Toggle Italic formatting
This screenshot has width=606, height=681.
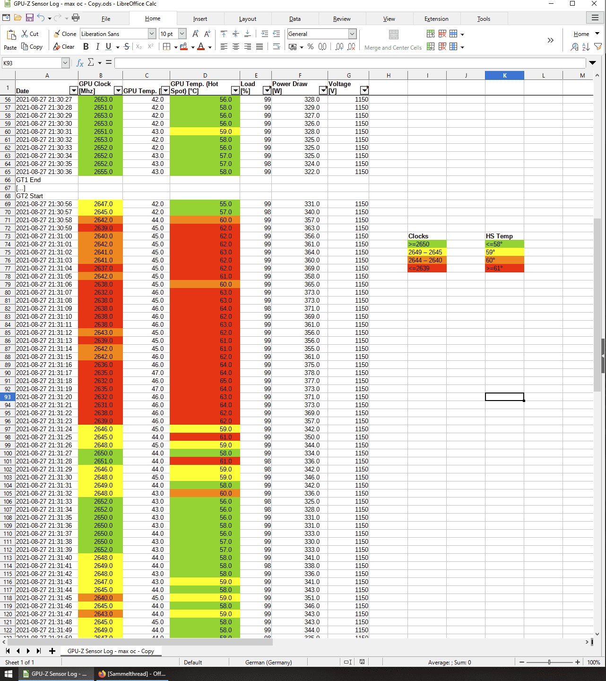pos(97,47)
